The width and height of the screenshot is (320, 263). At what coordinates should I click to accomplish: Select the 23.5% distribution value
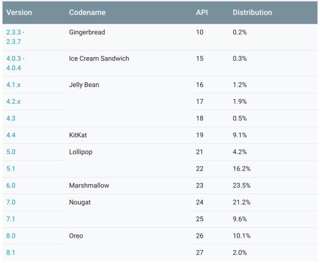242,185
